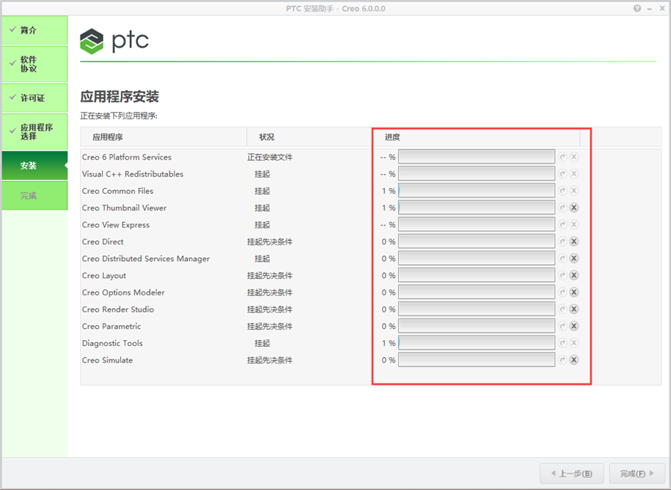Click 挂起 status of Creo View Express
The height and width of the screenshot is (490, 671).
[262, 224]
